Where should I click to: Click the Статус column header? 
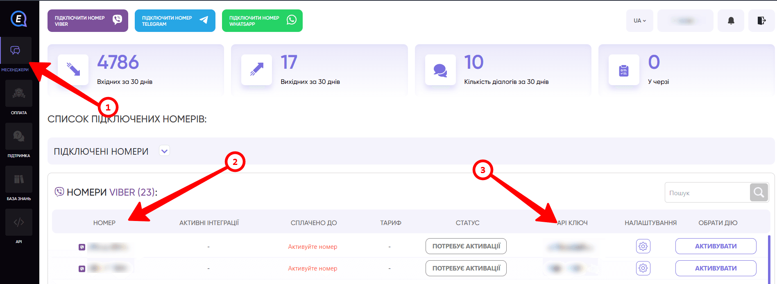[467, 223]
